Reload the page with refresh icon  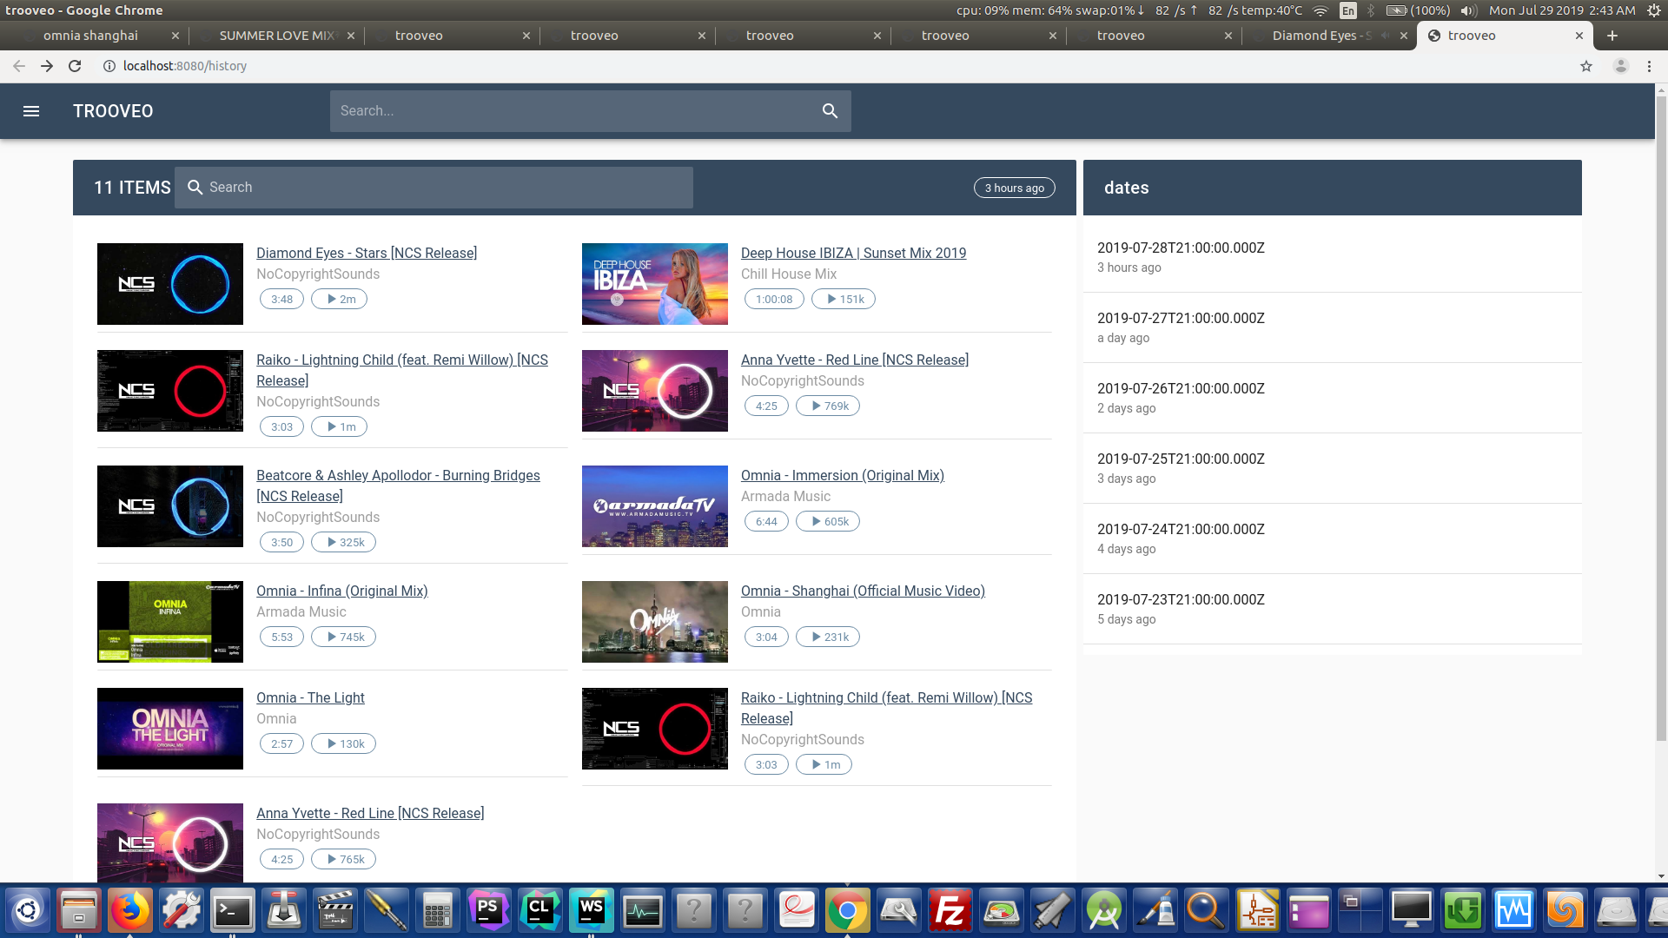[x=75, y=66]
